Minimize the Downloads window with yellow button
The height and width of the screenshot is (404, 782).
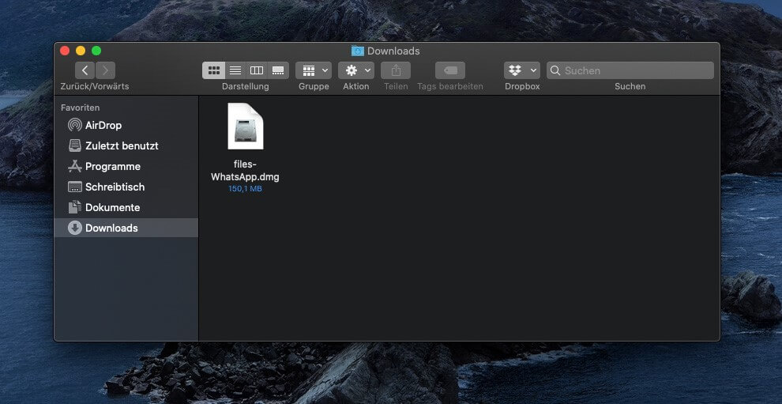click(x=81, y=51)
